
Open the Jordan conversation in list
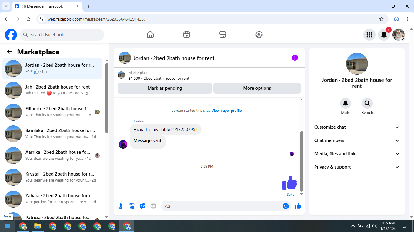point(52,69)
